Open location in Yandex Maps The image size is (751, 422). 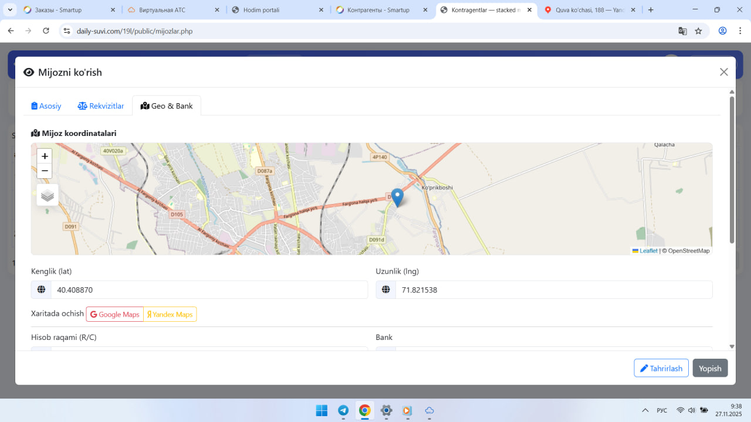click(x=170, y=315)
